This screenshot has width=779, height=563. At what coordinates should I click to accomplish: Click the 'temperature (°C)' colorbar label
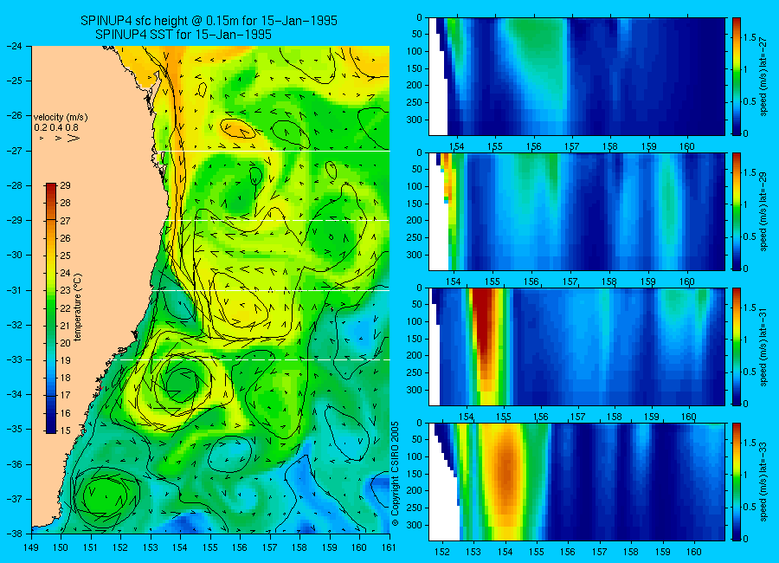(x=78, y=307)
